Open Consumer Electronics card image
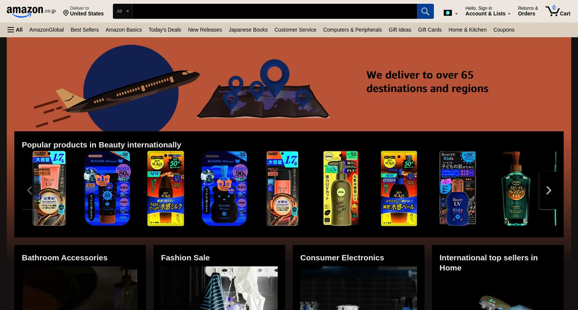The height and width of the screenshot is (310, 578). [x=359, y=289]
